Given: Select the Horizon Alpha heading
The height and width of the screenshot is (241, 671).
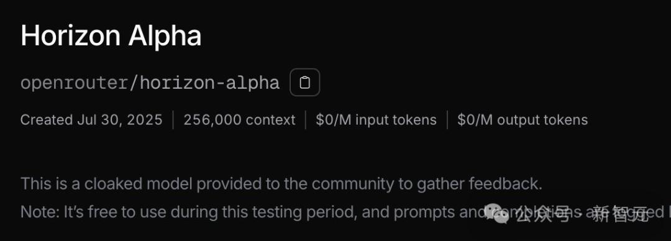Looking at the screenshot, I should pos(111,35).
